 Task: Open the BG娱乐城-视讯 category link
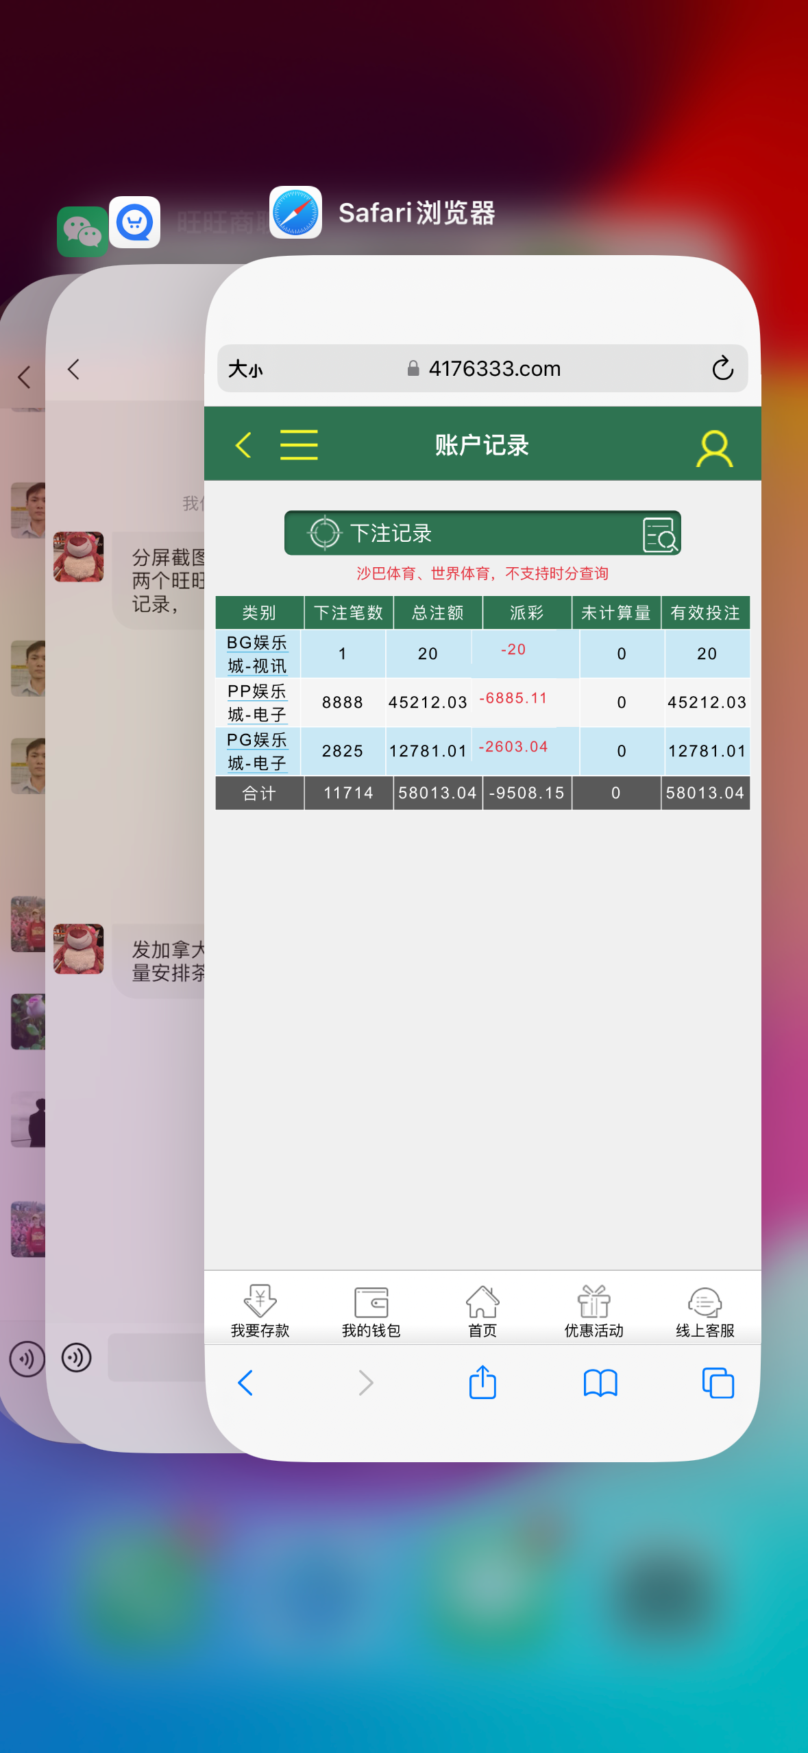point(257,654)
